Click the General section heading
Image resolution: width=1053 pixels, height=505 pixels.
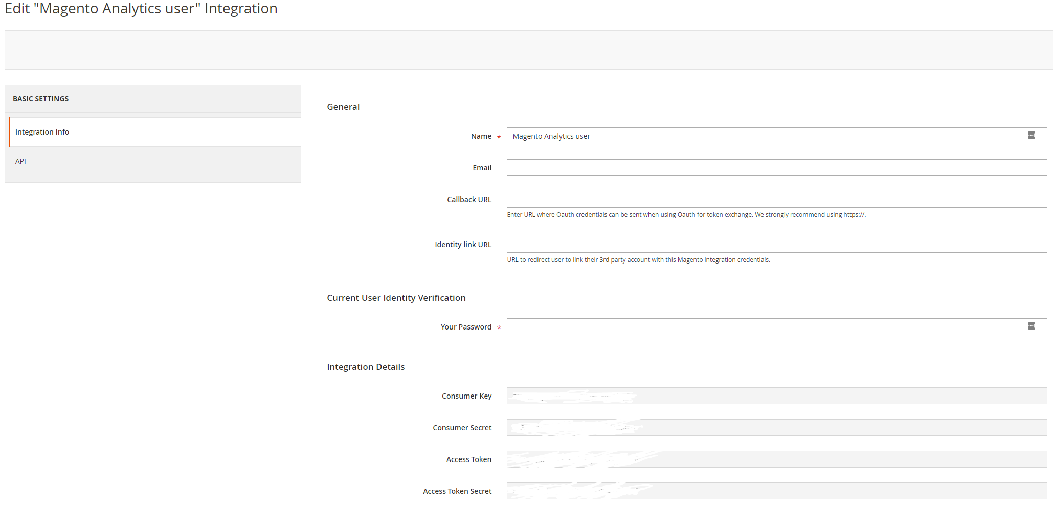point(343,107)
